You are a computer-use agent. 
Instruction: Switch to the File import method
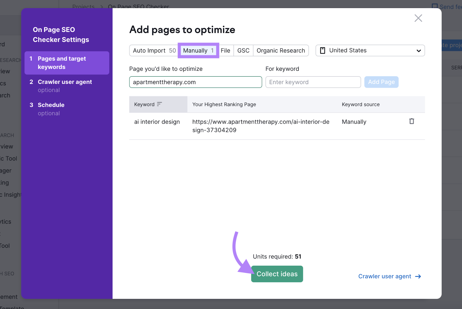[x=226, y=50]
